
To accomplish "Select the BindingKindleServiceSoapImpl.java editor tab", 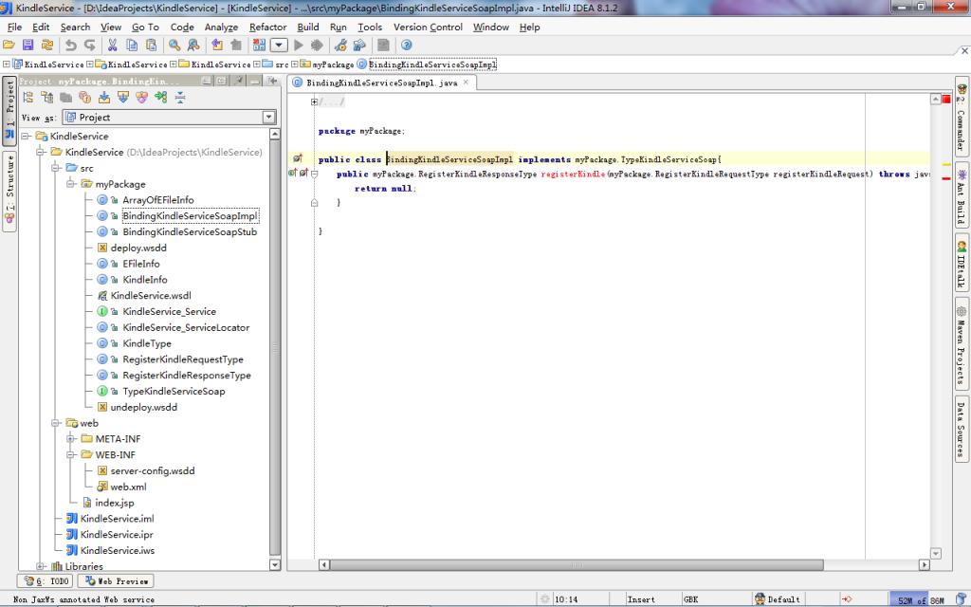I will [381, 83].
